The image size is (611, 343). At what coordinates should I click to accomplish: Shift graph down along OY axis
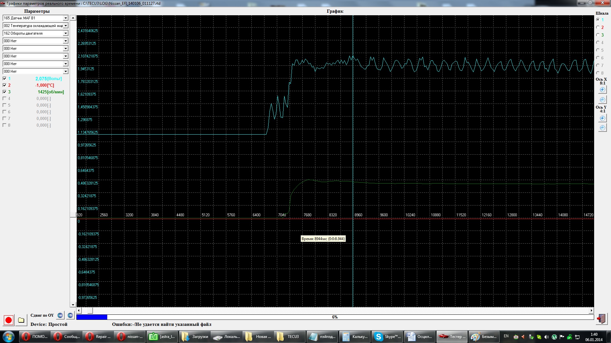(x=60, y=315)
